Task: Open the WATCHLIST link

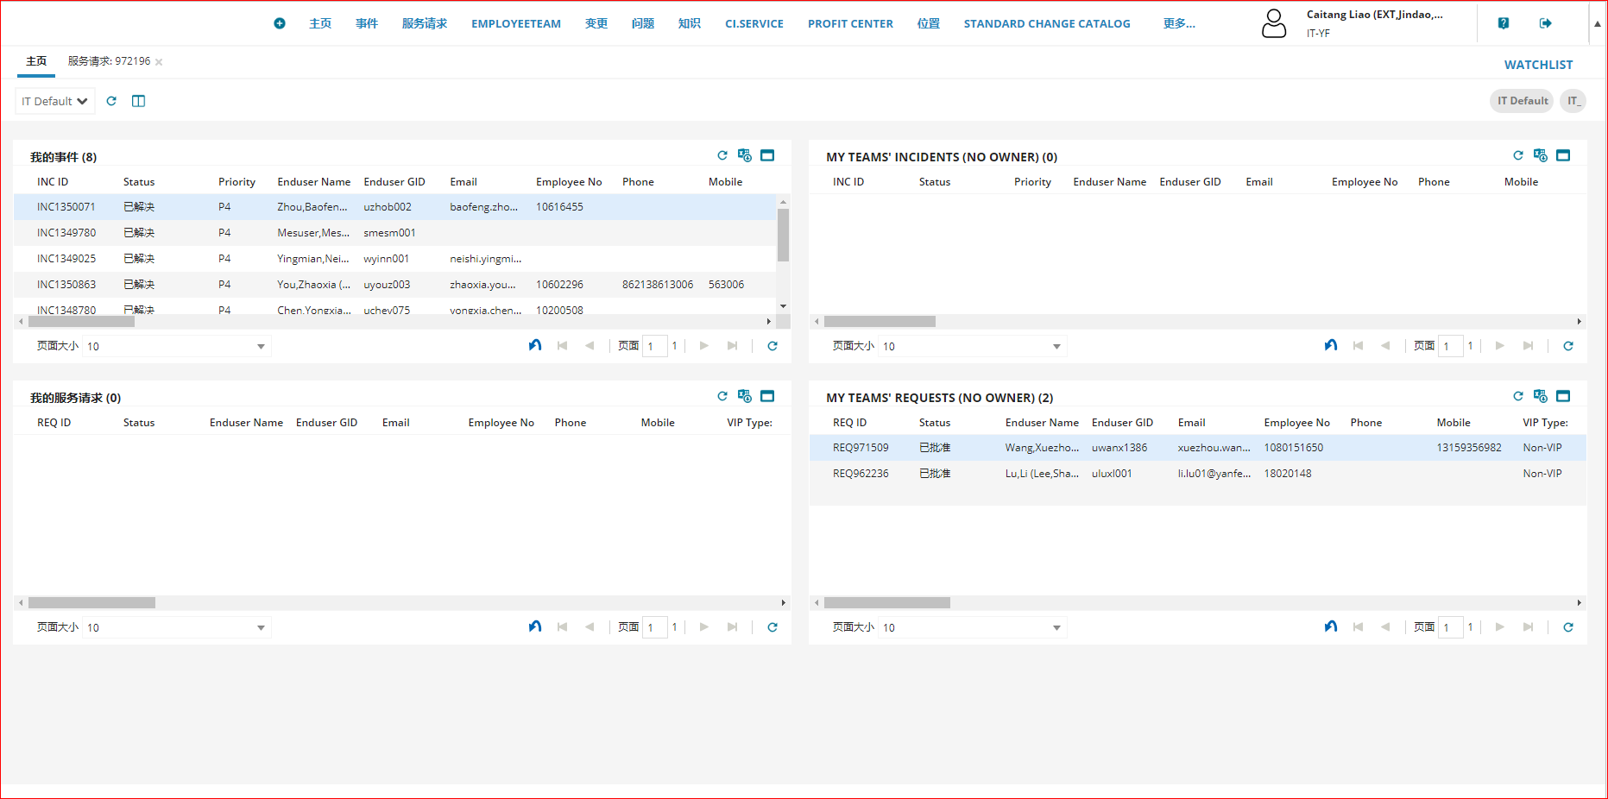Action: tap(1538, 65)
